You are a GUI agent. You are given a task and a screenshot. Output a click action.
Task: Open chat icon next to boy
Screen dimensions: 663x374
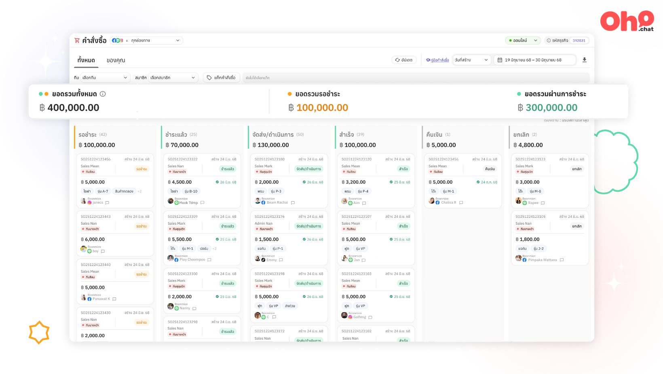[x=103, y=251]
